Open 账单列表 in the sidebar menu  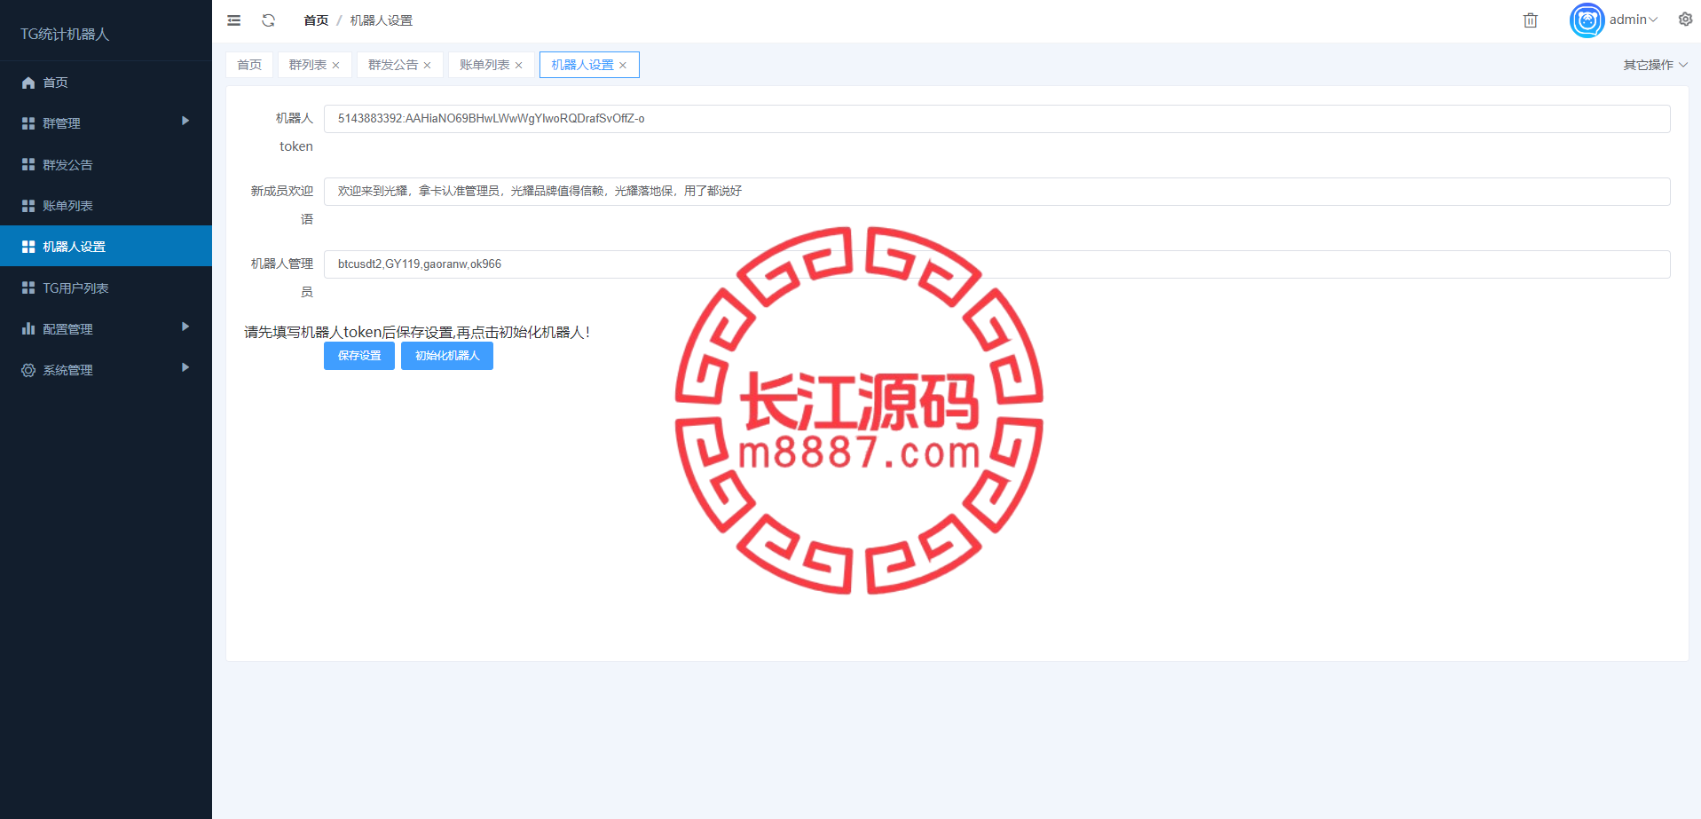[106, 206]
